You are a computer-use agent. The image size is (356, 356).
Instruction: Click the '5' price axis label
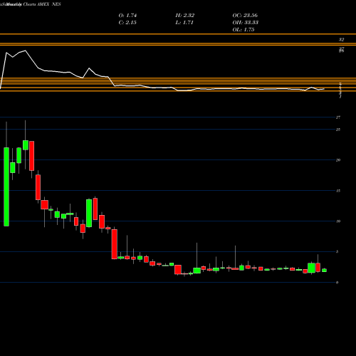[x=337, y=252]
